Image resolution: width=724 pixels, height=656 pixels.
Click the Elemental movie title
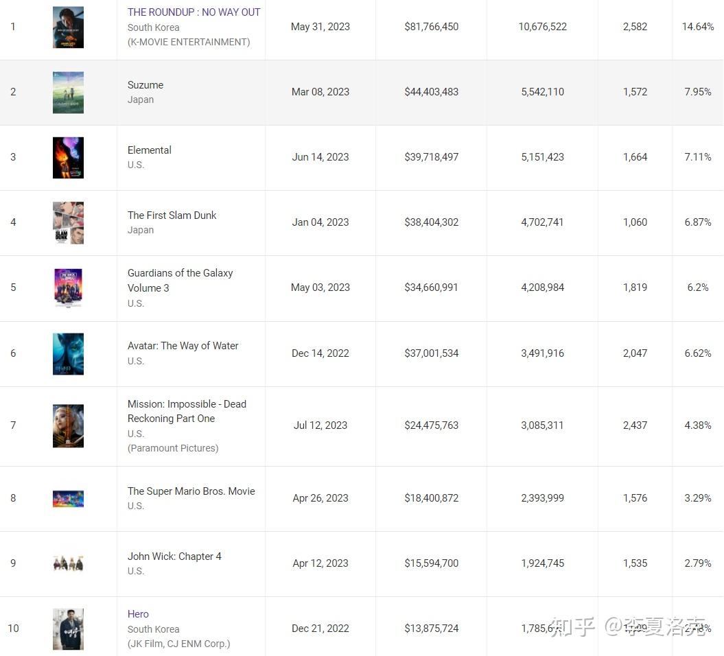[x=150, y=150]
